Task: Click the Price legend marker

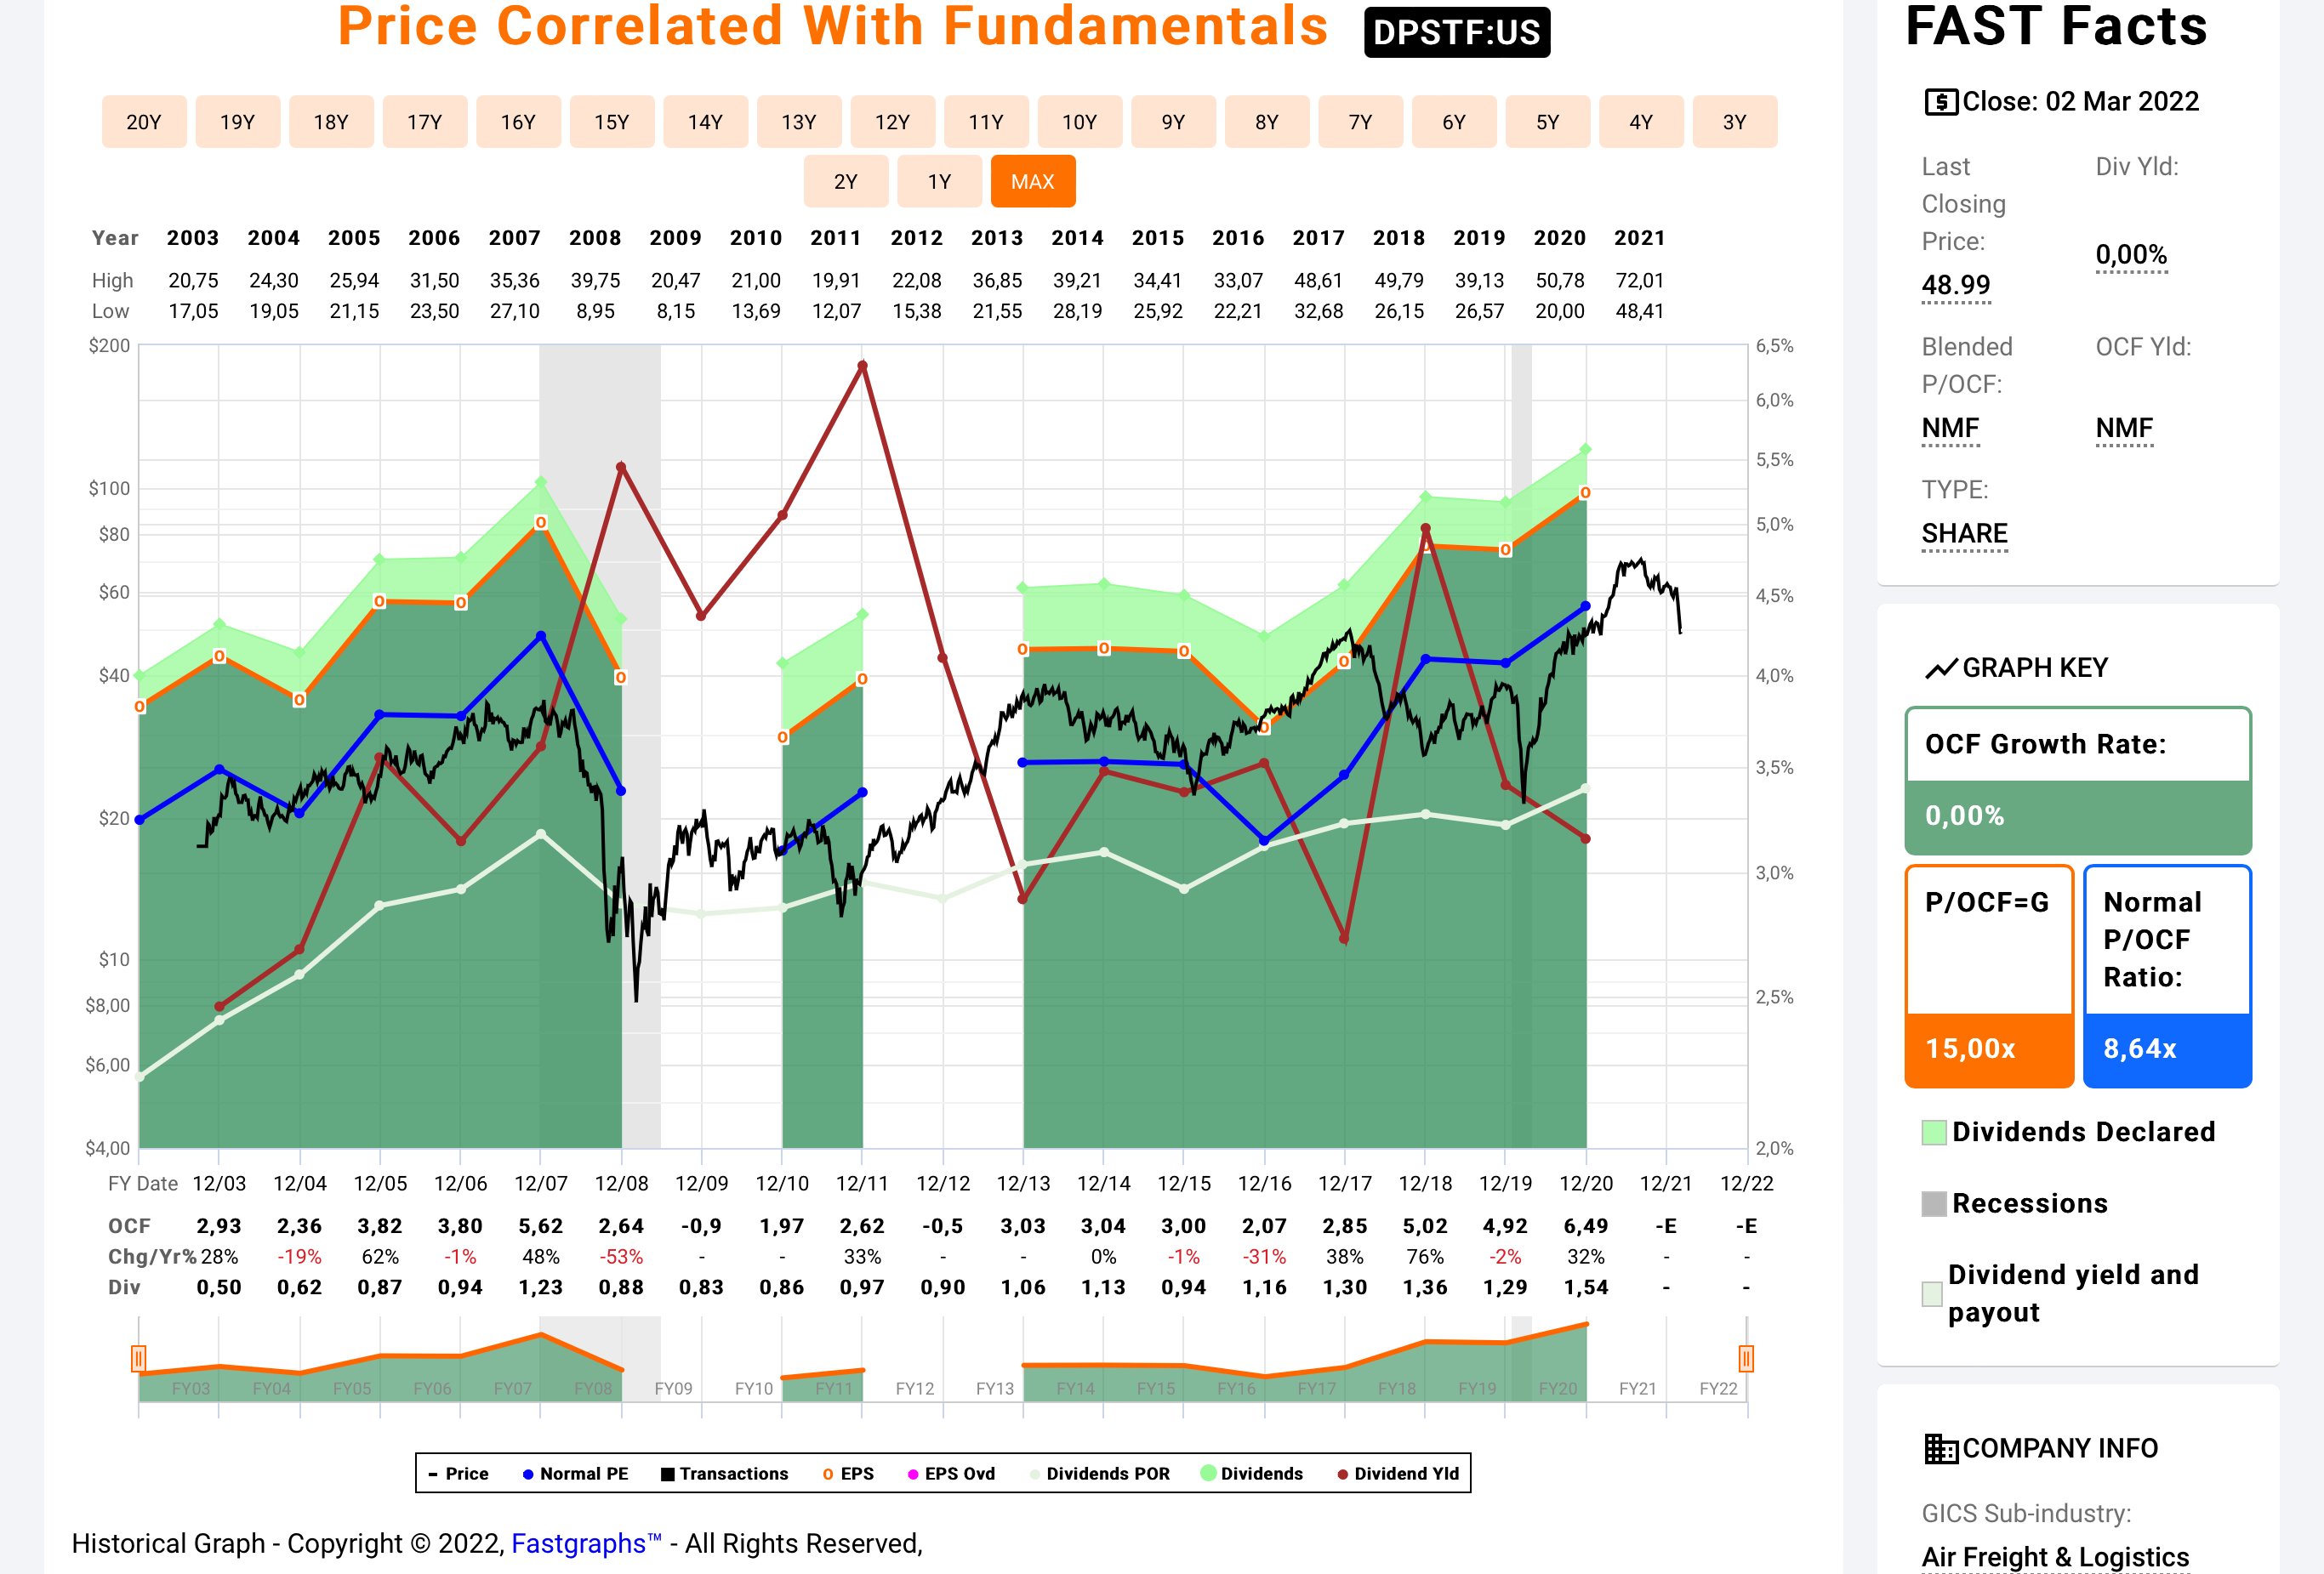Action: [433, 1474]
